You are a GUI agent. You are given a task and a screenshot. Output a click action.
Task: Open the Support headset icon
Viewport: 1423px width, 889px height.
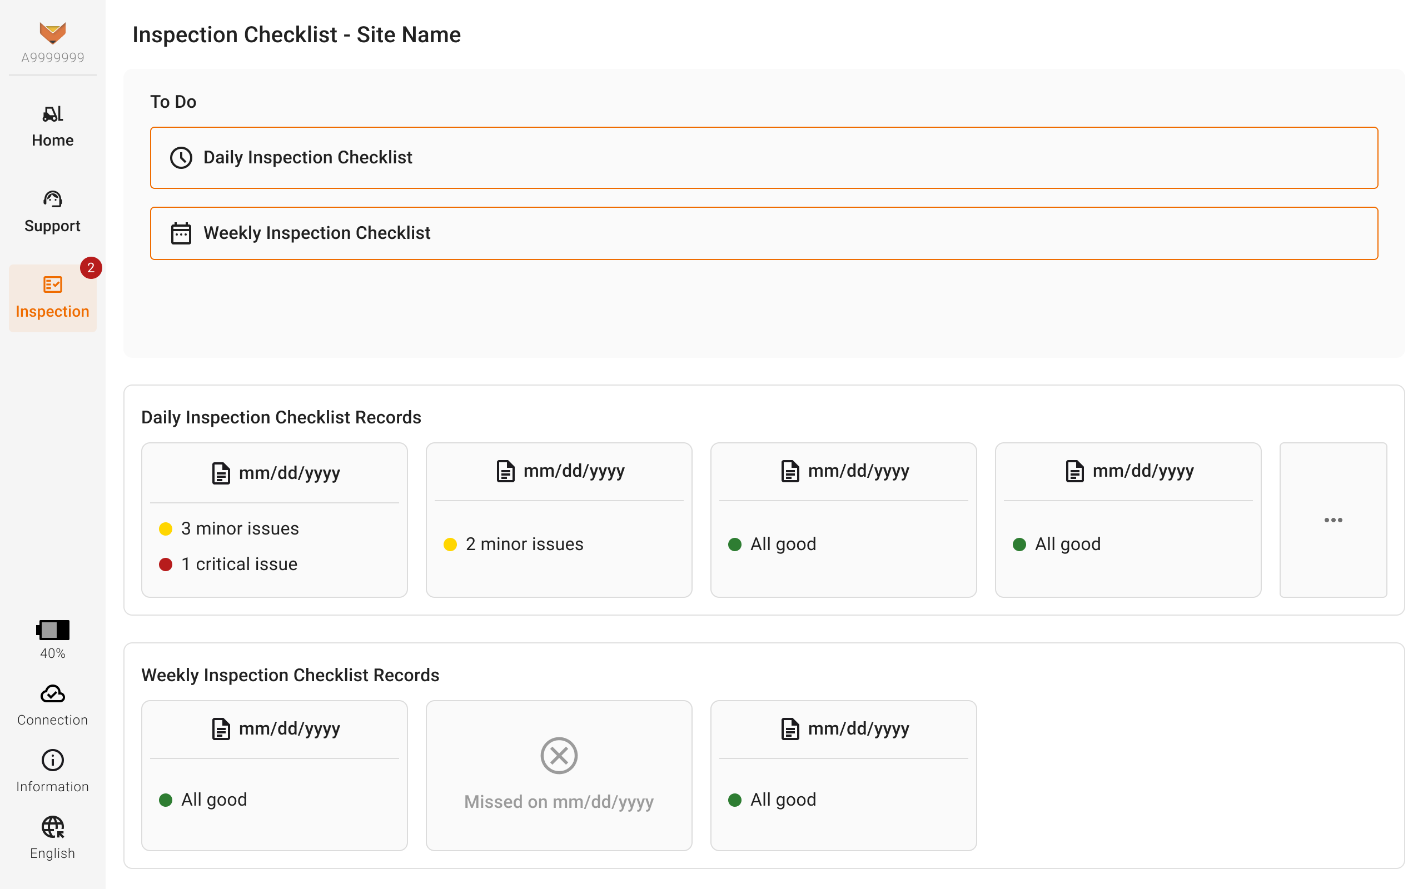tap(52, 199)
